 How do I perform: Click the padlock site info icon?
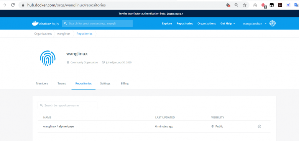pos(23,5)
